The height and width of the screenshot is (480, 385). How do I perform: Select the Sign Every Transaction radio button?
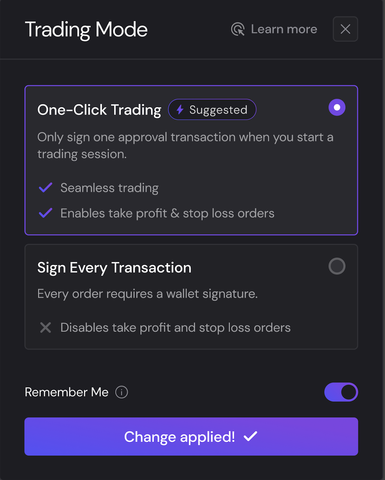[337, 266]
